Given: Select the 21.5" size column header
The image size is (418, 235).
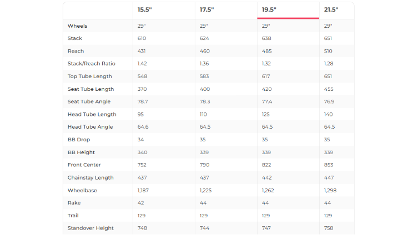Looking at the screenshot, I should point(331,10).
